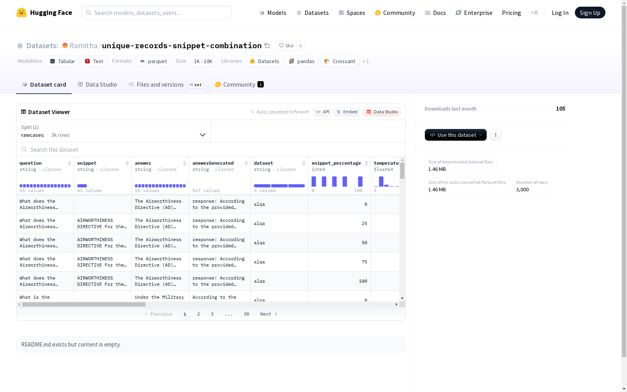Click the global search input field

tap(157, 13)
